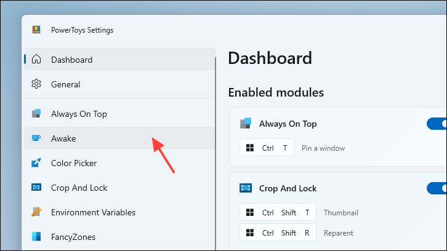Image resolution: width=447 pixels, height=251 pixels.
Task: Click the Awake coffee cup icon
Action: [x=36, y=138]
